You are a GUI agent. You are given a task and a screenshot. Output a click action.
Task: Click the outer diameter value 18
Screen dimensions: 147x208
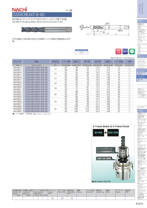click(x=55, y=88)
